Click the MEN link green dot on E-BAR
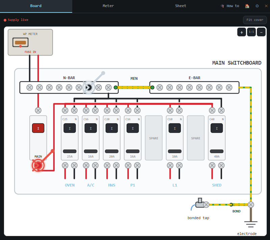 pos(153,88)
